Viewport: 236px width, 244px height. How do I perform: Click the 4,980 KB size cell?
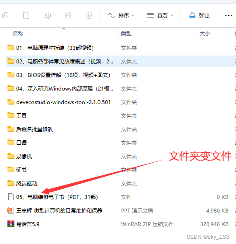click(217, 210)
